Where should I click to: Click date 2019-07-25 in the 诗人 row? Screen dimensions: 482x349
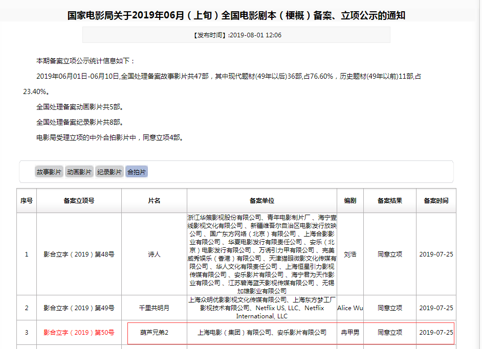coord(436,254)
